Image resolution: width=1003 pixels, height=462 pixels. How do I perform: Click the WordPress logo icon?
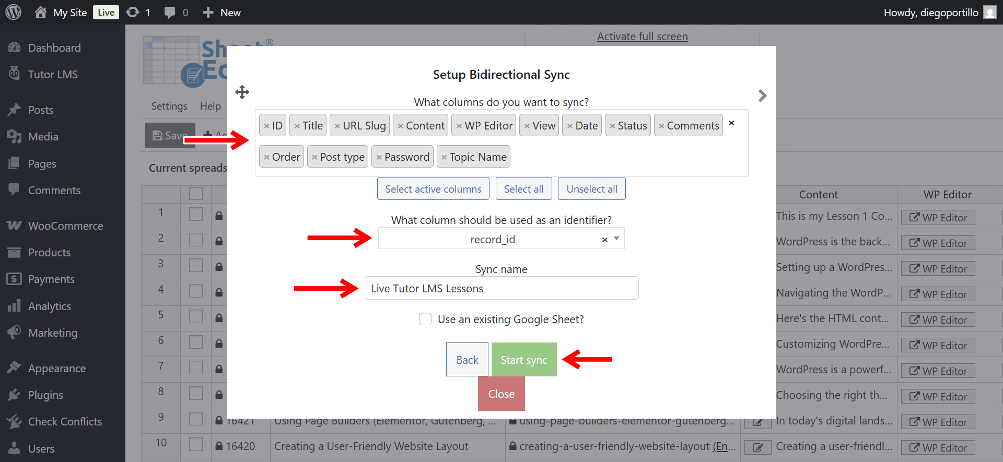[13, 12]
